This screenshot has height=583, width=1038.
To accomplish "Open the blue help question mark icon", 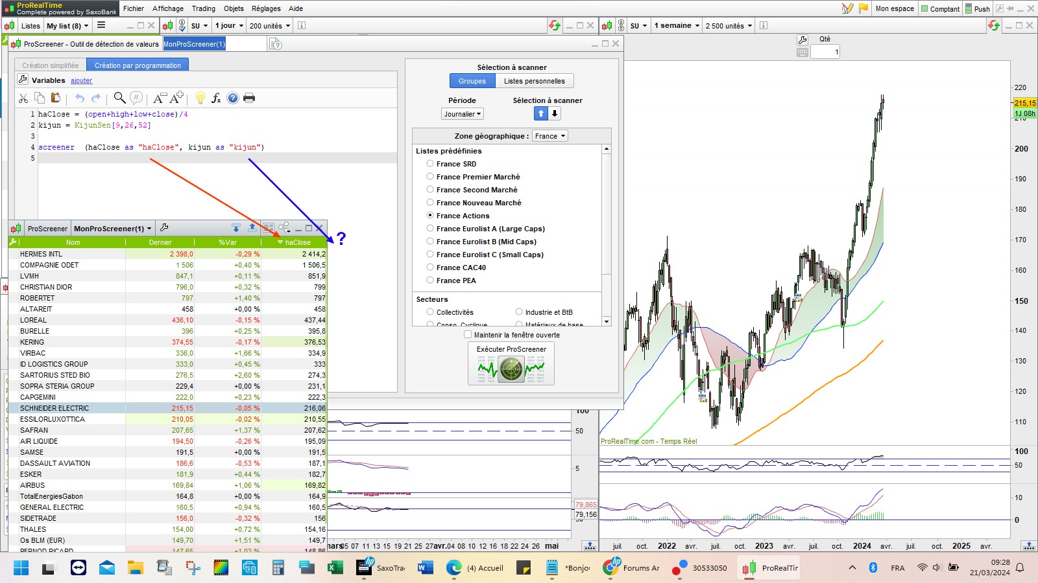I will (x=232, y=98).
